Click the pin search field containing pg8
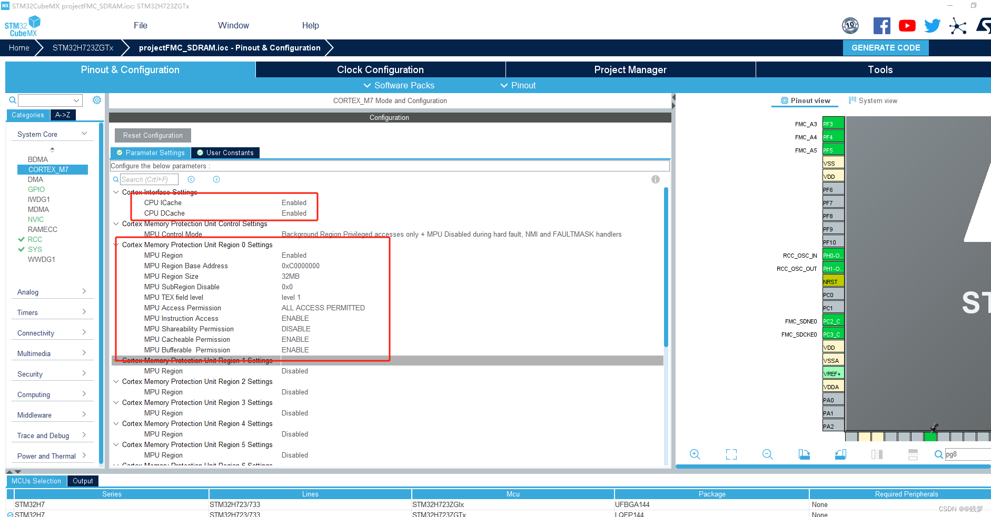 pyautogui.click(x=968, y=454)
